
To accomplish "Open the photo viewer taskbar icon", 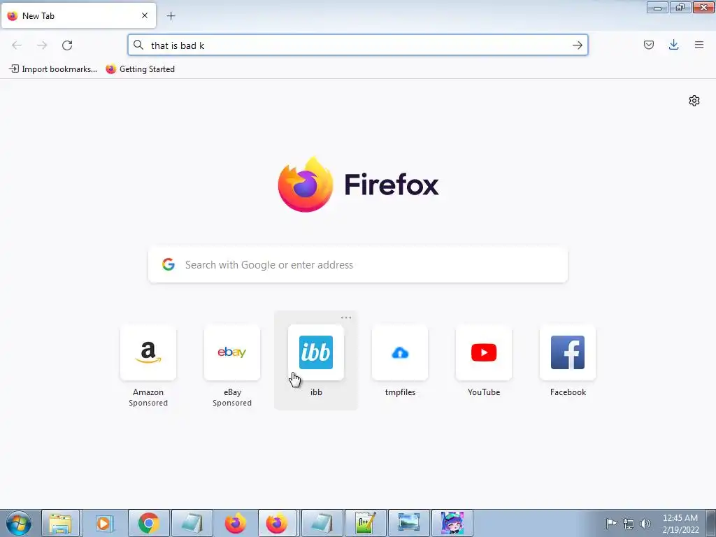I will tap(408, 523).
